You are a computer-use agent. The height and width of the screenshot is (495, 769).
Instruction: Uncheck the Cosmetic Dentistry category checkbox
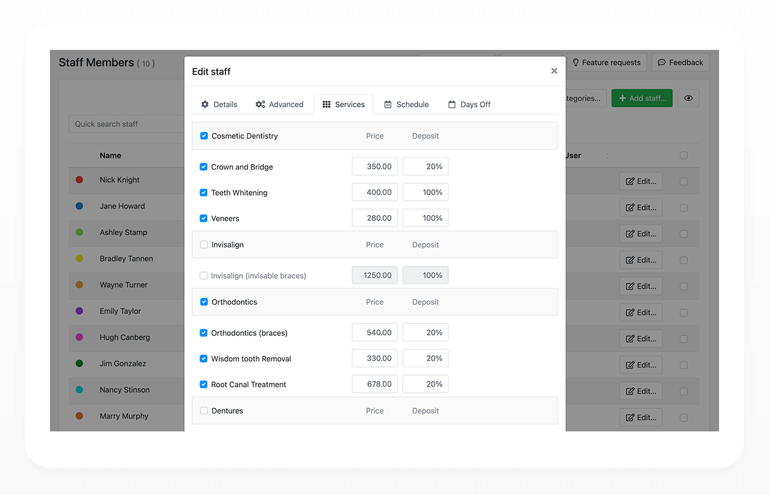coord(204,136)
